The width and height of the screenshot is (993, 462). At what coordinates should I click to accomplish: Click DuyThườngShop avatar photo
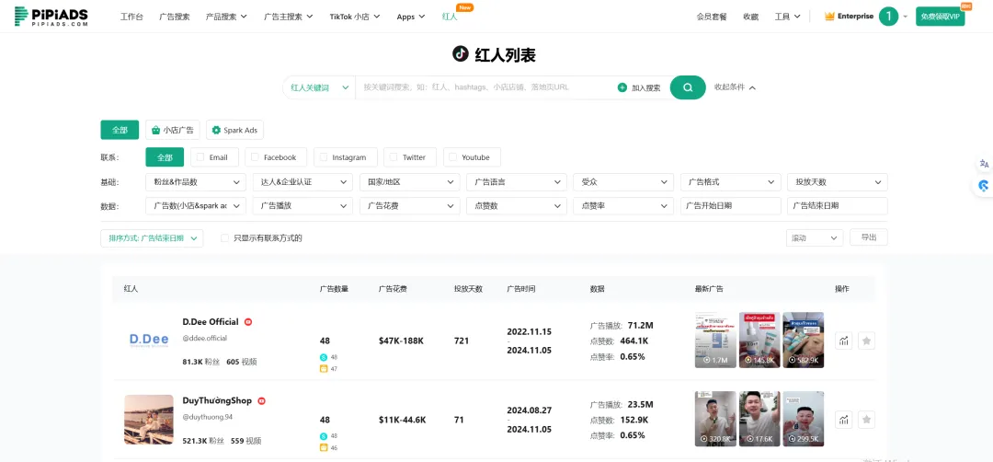pos(149,420)
